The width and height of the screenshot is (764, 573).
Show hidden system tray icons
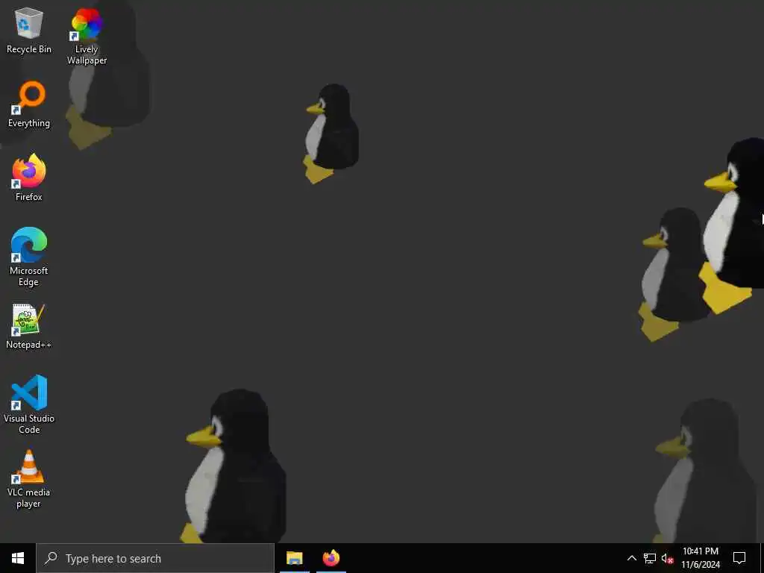(x=631, y=558)
